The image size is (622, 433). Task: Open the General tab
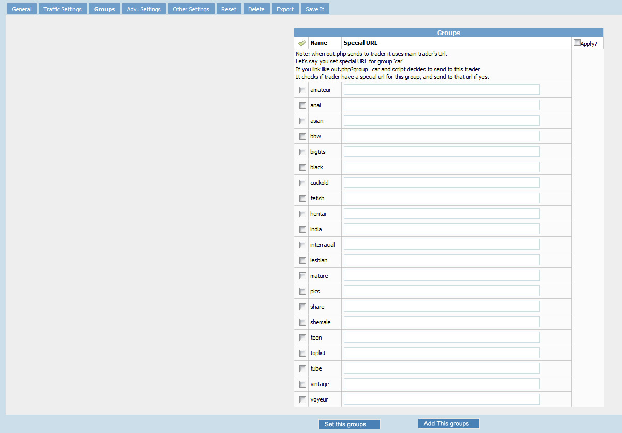click(22, 9)
